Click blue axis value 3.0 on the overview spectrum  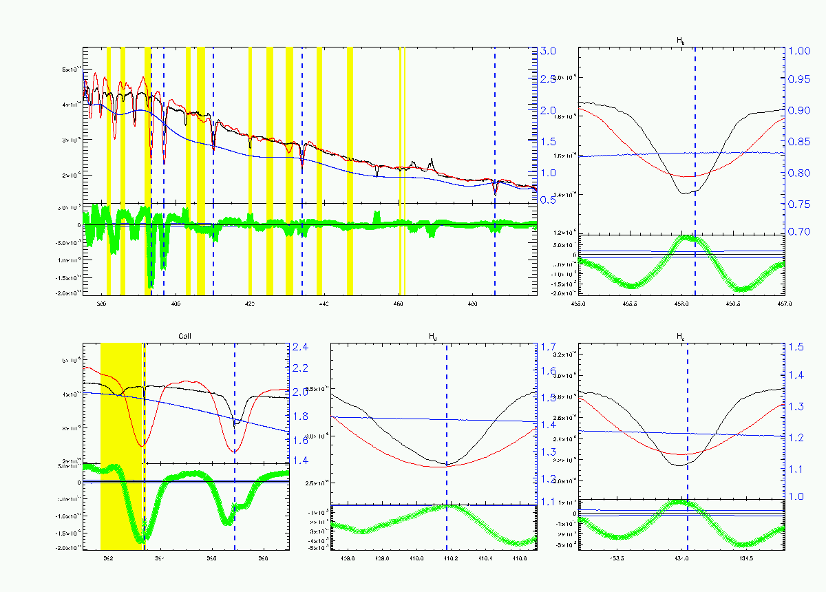pyautogui.click(x=549, y=51)
